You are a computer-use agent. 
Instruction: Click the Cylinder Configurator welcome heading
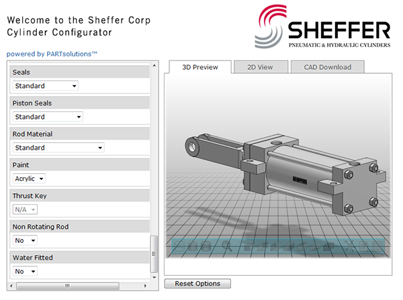pos(79,26)
